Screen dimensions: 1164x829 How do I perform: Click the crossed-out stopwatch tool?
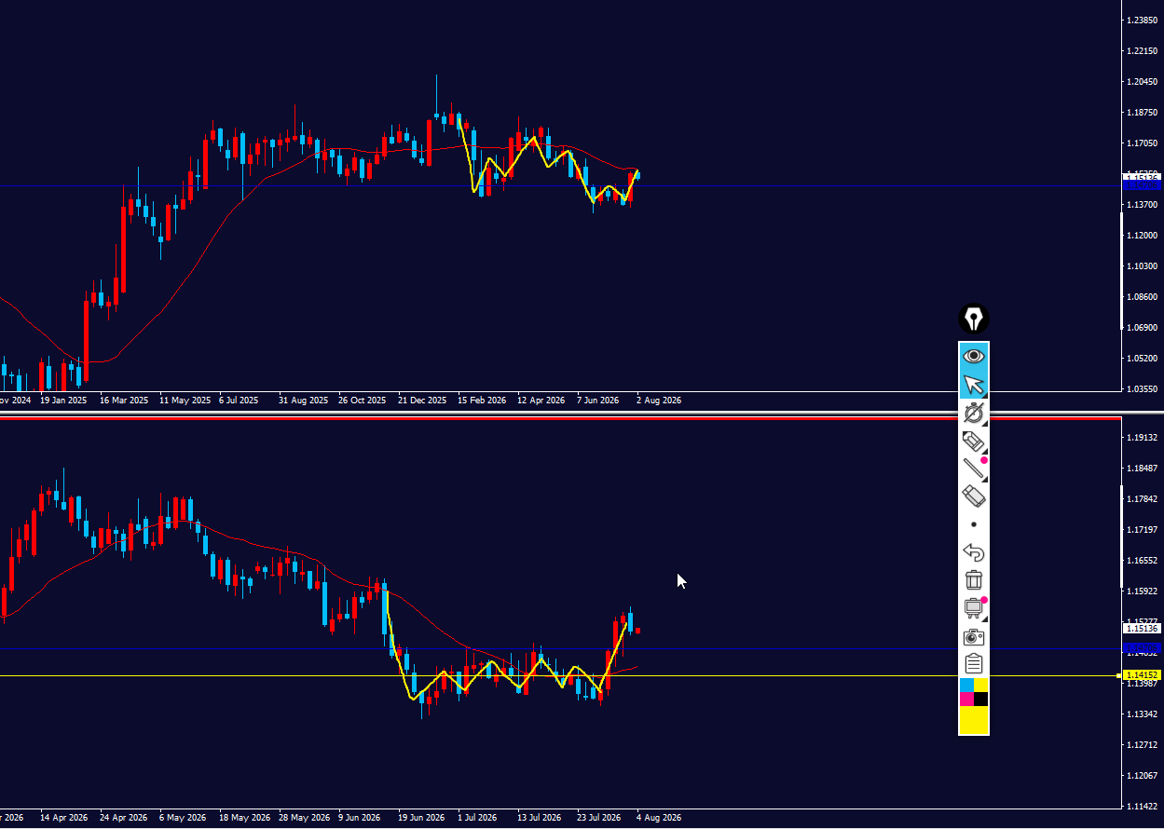974,413
